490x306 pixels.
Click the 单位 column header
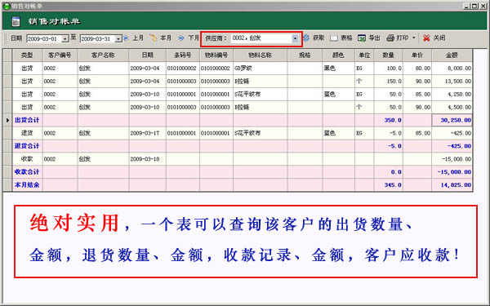point(364,55)
